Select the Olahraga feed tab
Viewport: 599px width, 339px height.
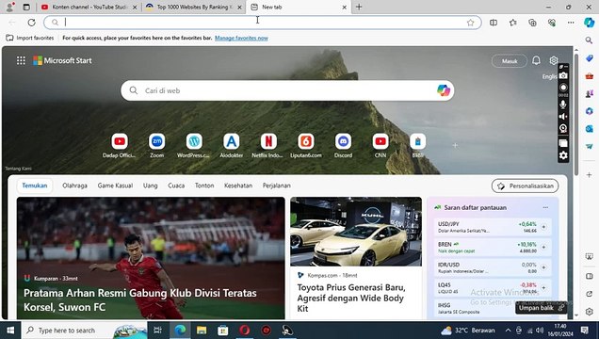[75, 186]
